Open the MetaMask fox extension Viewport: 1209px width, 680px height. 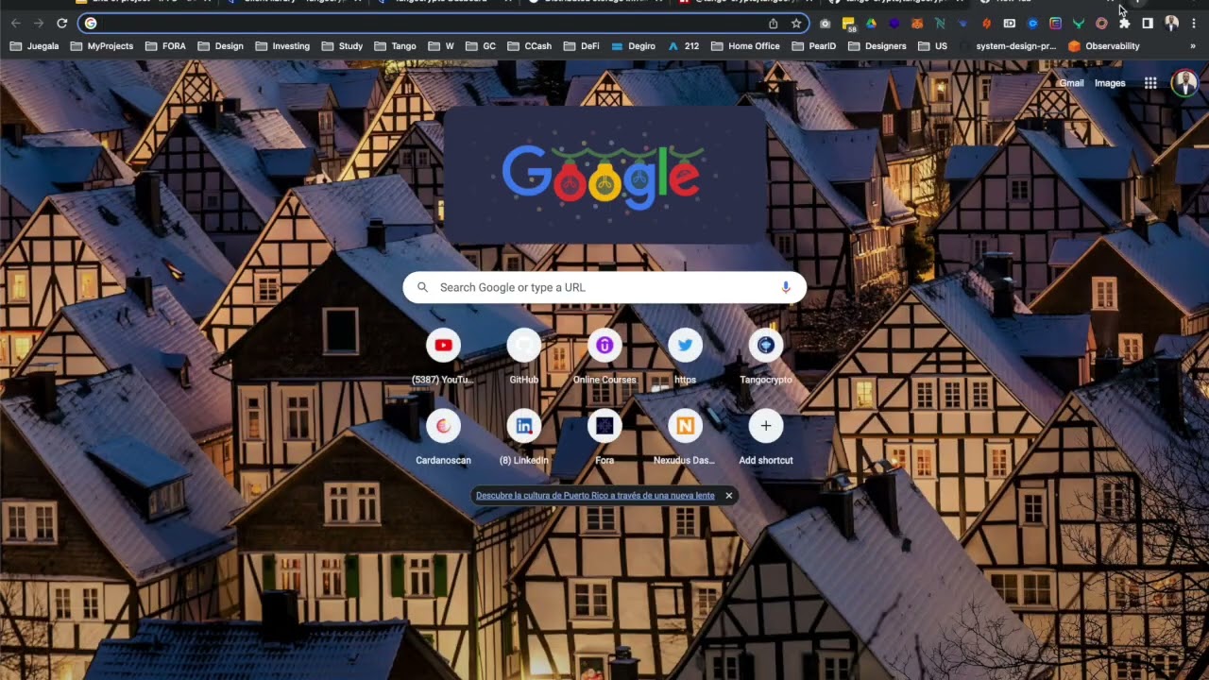(917, 23)
